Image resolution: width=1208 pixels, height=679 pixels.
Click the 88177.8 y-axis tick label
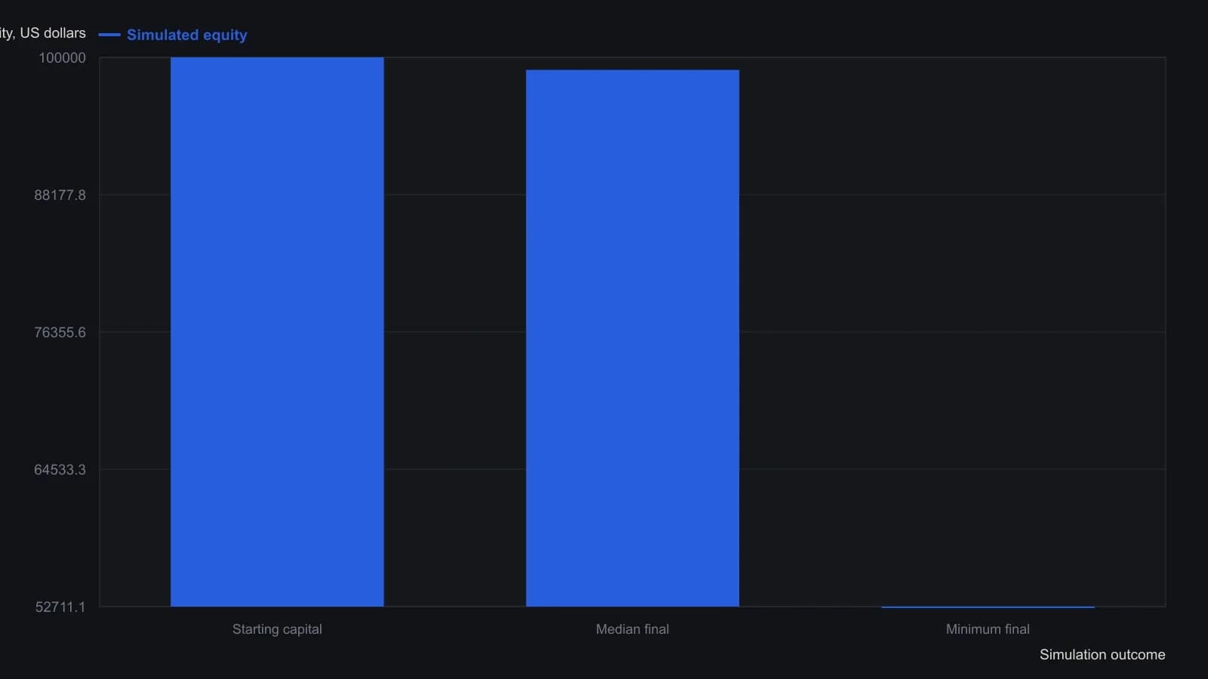coord(60,195)
